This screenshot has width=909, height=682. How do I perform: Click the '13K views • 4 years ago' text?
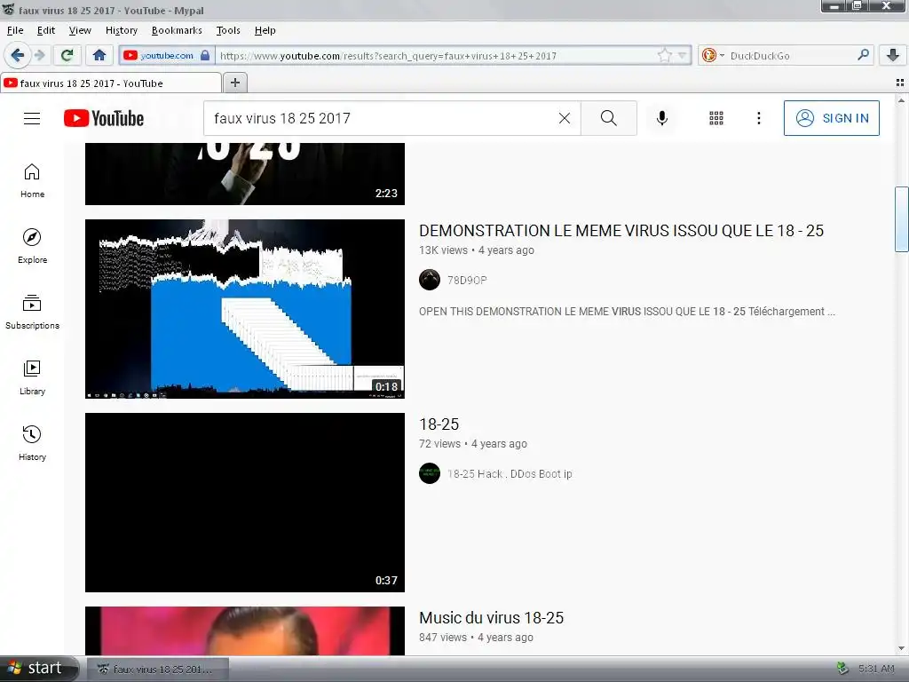(x=477, y=250)
